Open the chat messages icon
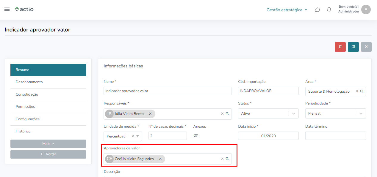This screenshot has width=377, height=177. (317, 10)
